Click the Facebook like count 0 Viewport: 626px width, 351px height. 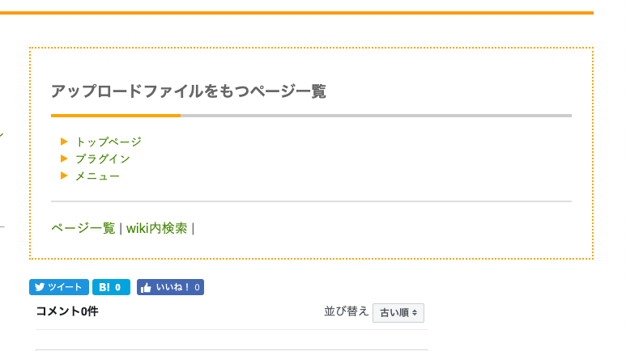(198, 287)
